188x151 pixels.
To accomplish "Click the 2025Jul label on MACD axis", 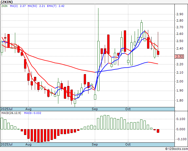I will click(x=7, y=144).
